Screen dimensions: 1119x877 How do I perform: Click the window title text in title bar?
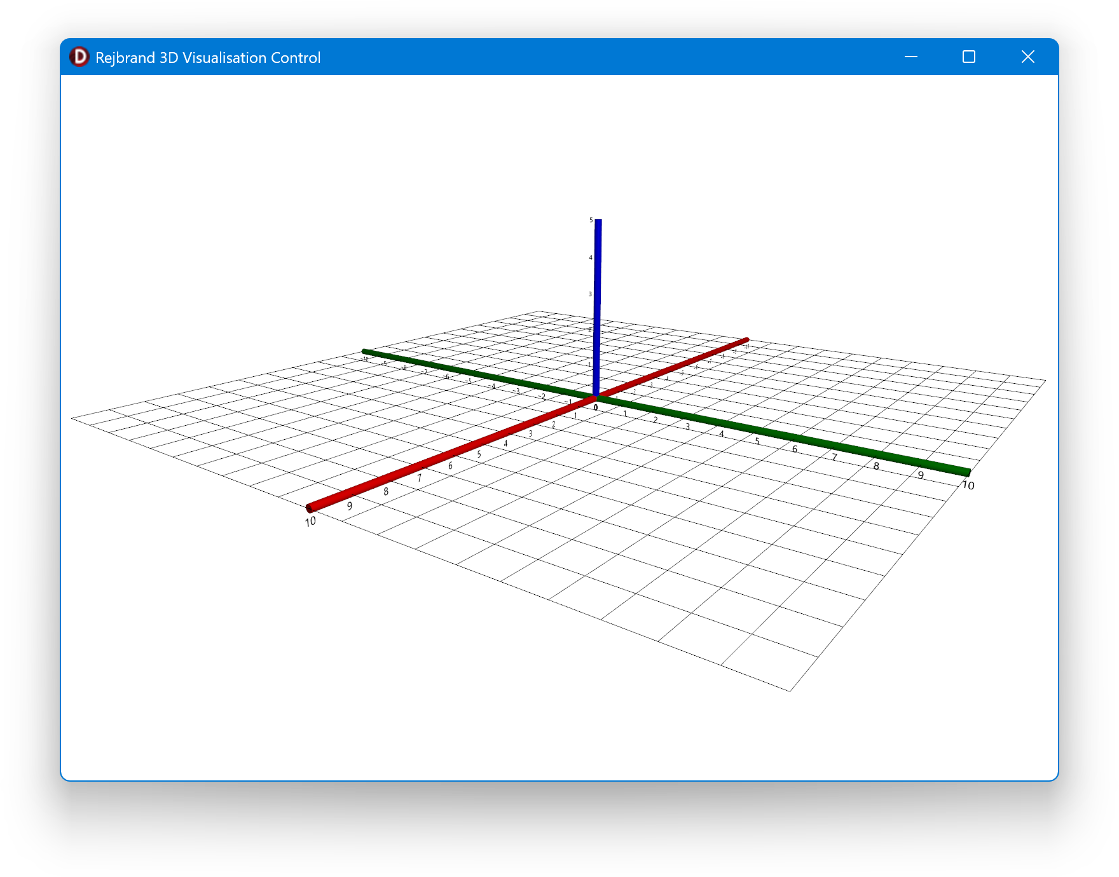207,58
